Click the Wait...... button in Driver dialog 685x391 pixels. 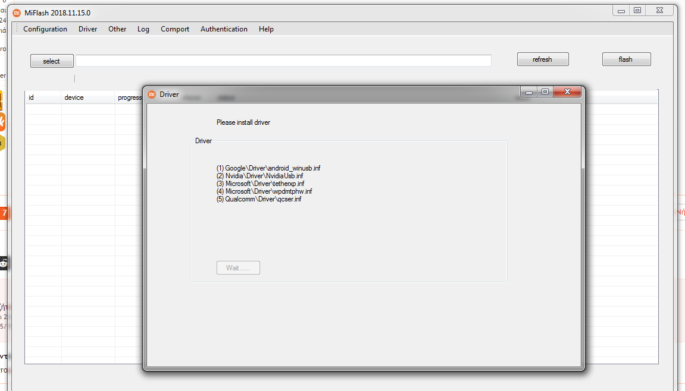pyautogui.click(x=238, y=267)
